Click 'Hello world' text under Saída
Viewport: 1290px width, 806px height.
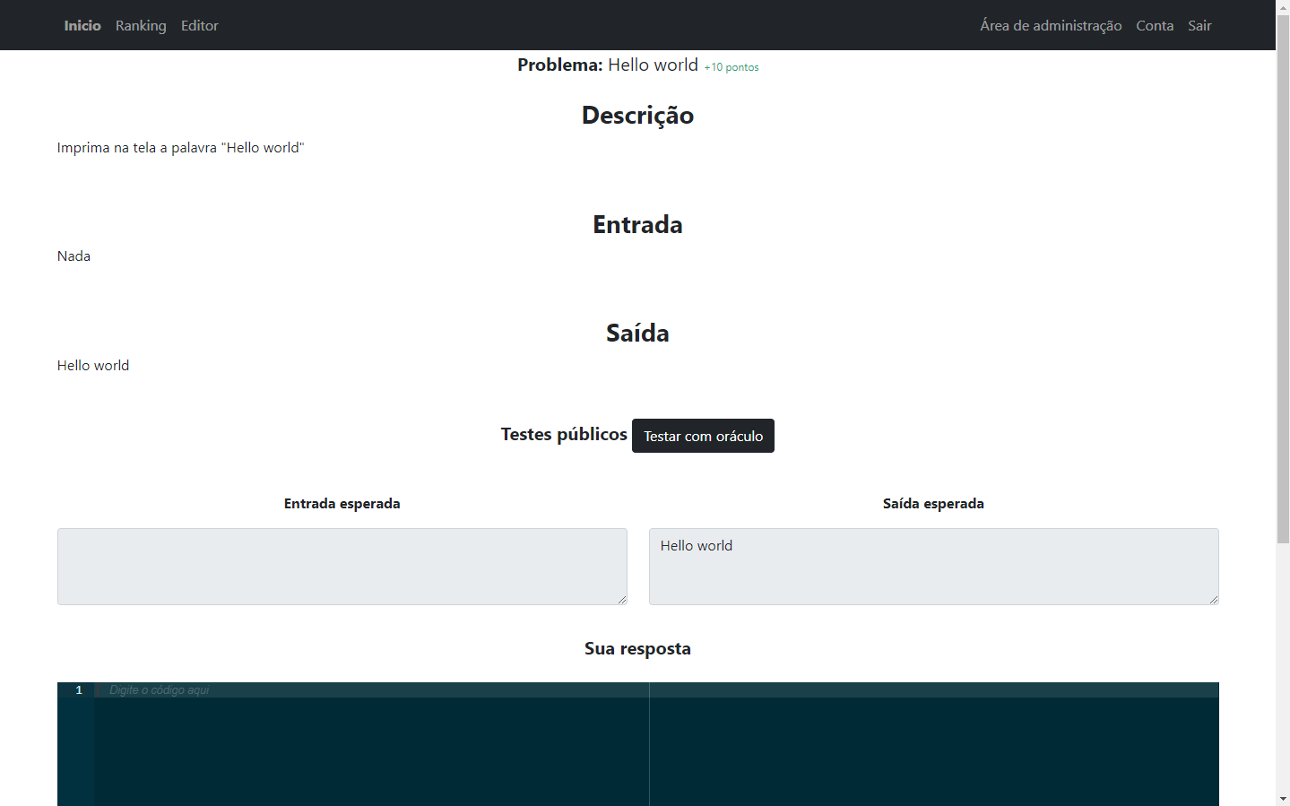coord(93,366)
